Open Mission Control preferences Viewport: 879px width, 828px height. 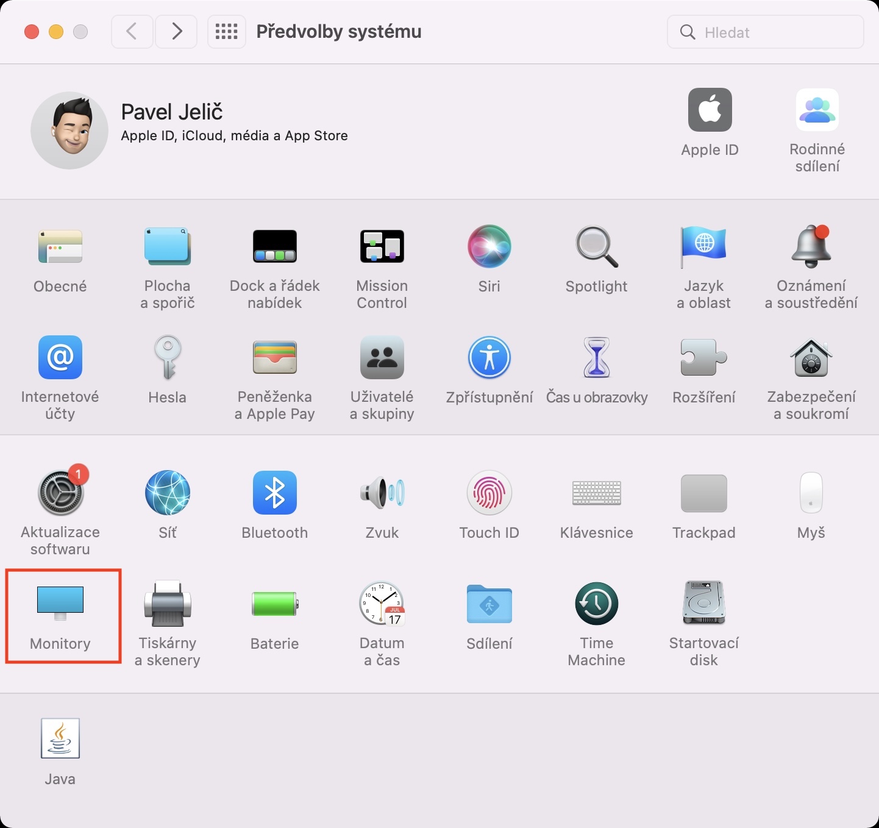382,247
